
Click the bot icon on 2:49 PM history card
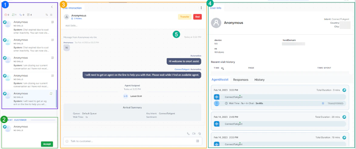click(344, 117)
